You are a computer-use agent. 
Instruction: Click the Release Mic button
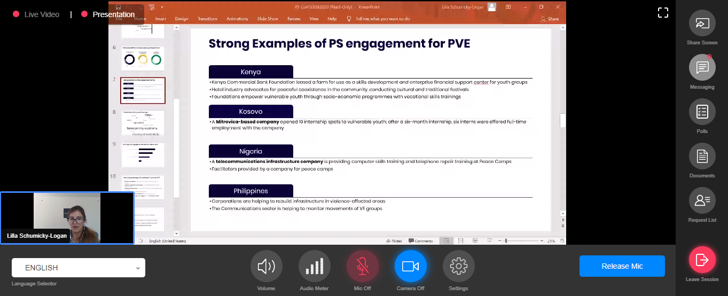pos(622,266)
